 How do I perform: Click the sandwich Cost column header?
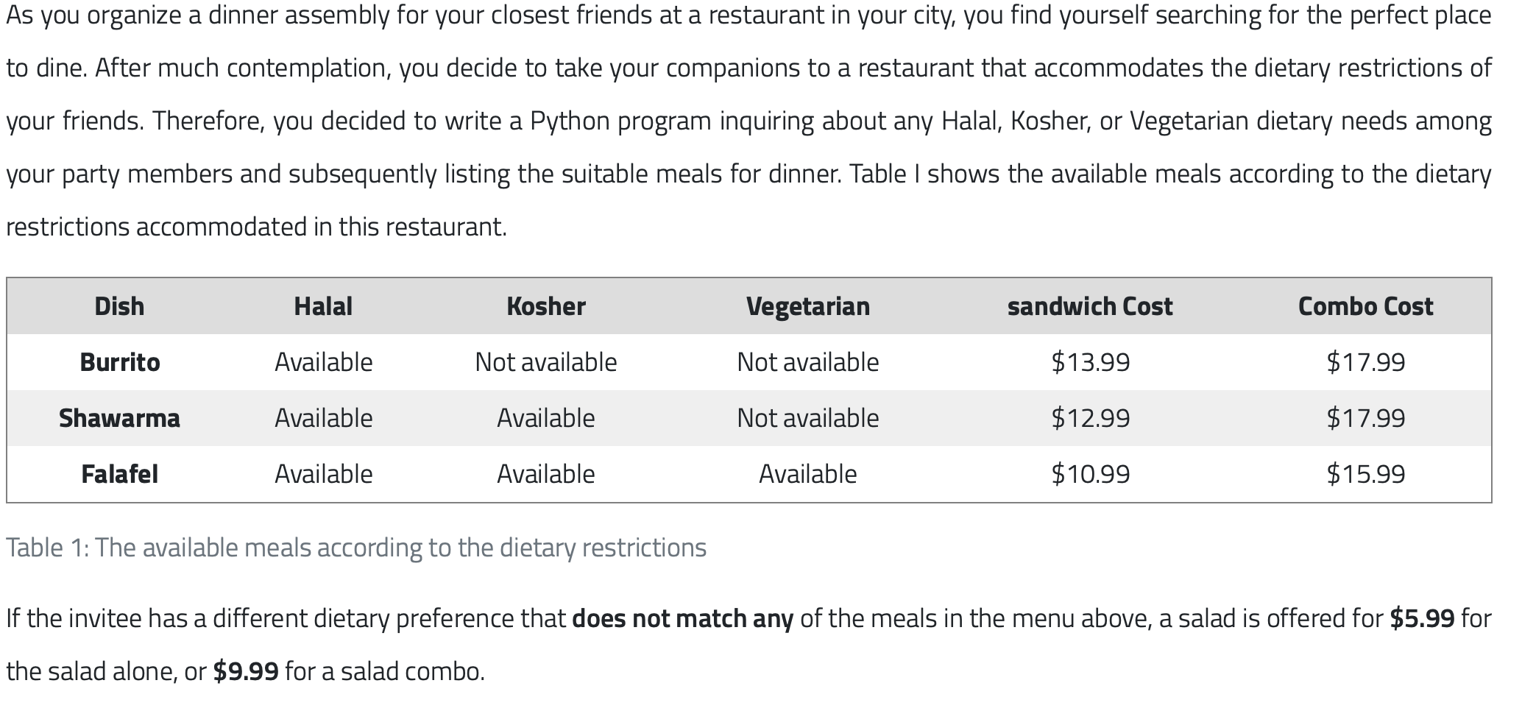(x=1090, y=306)
